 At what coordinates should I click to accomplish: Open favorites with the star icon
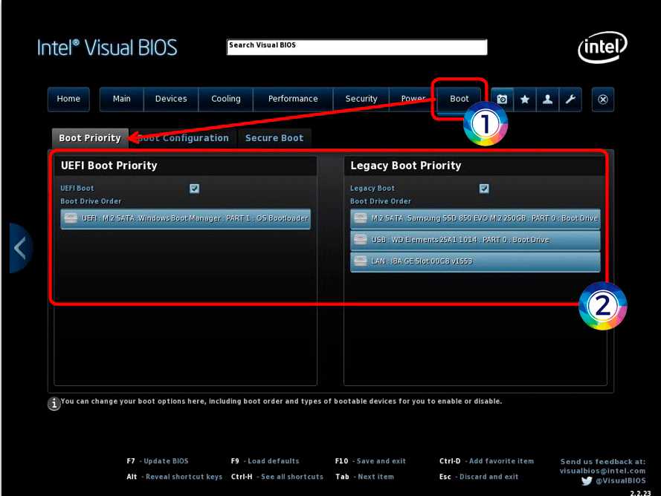click(x=525, y=99)
